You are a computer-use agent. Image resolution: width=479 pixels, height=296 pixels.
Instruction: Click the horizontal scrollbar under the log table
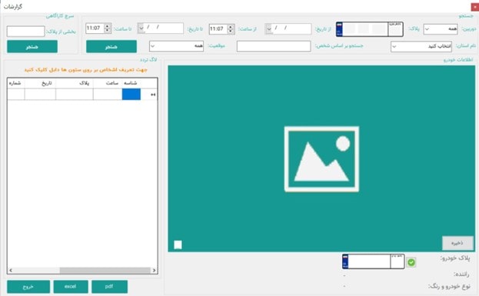pos(82,271)
